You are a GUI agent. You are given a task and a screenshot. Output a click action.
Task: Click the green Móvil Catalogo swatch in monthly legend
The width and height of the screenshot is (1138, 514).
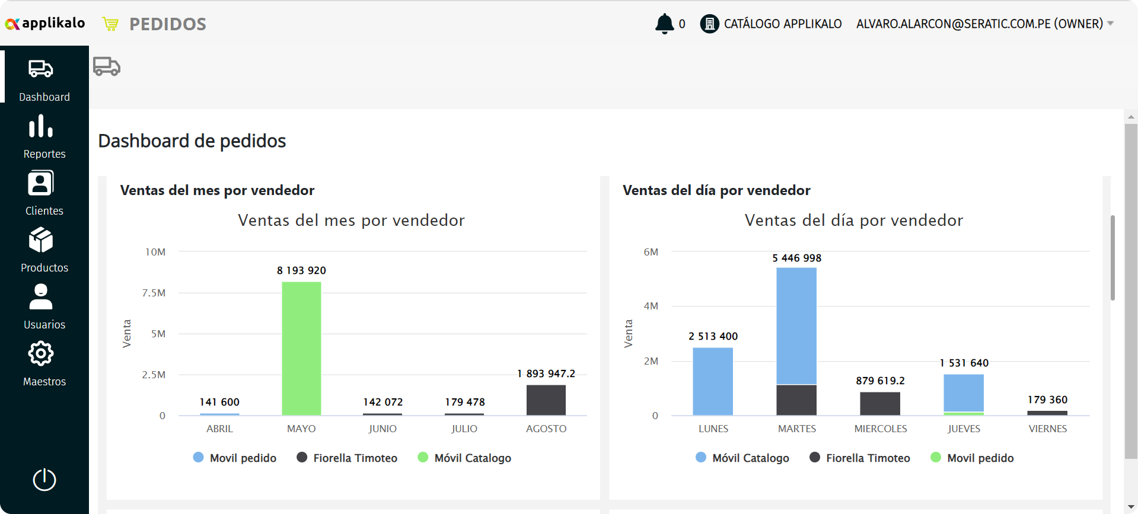pyautogui.click(x=423, y=457)
